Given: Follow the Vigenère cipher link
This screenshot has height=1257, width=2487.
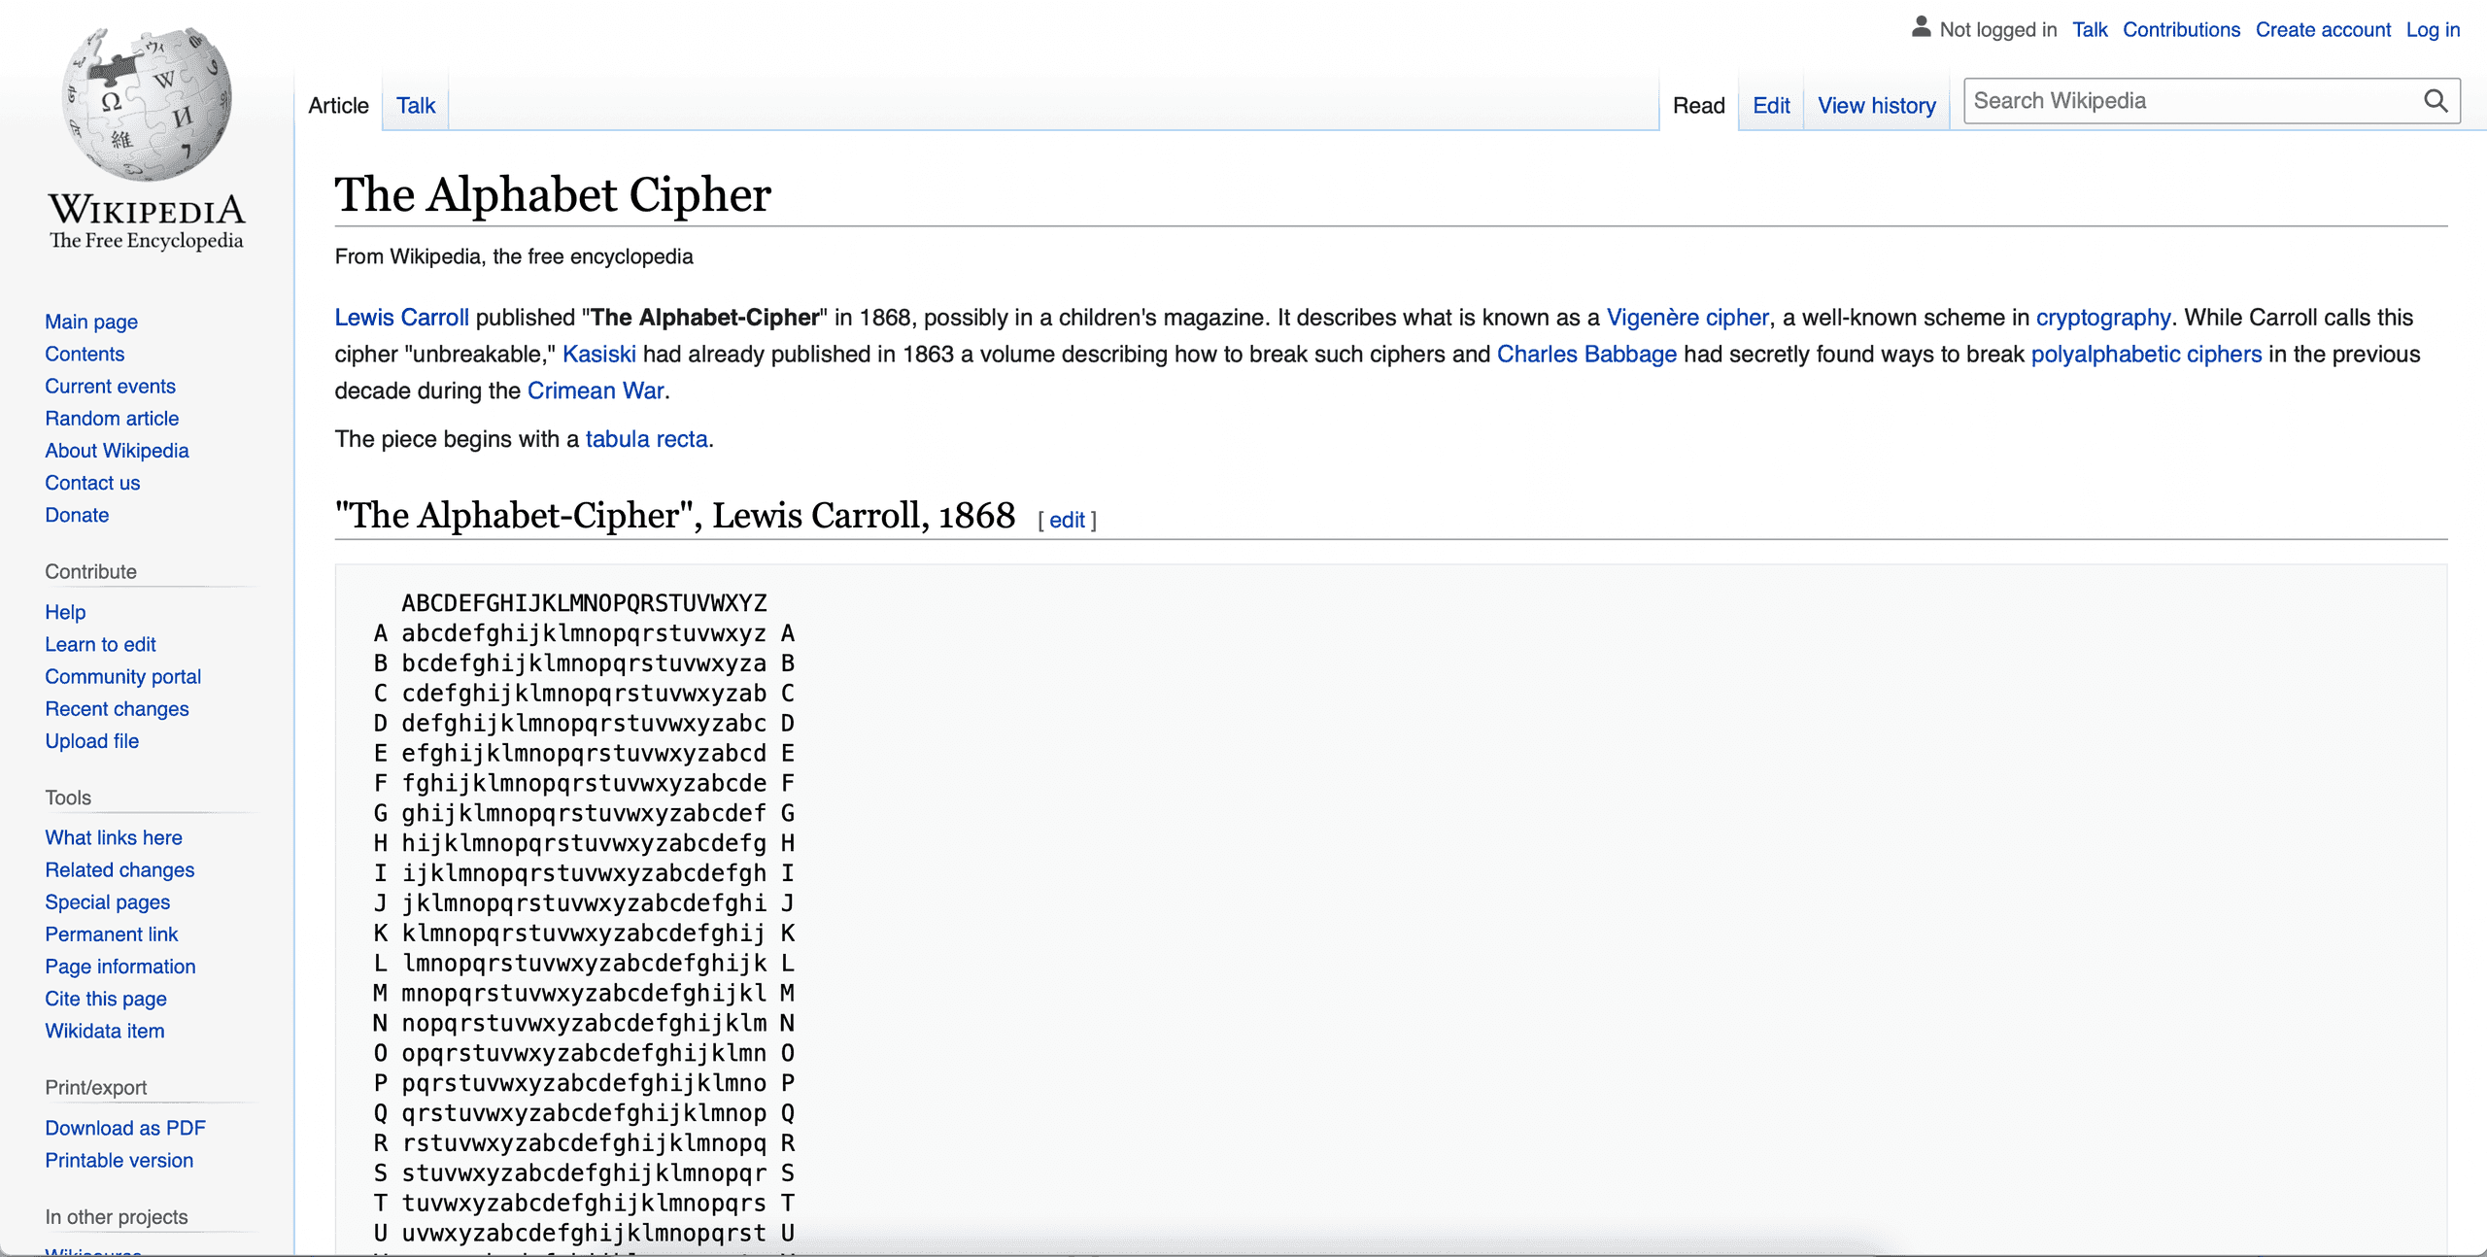Looking at the screenshot, I should point(1687,318).
